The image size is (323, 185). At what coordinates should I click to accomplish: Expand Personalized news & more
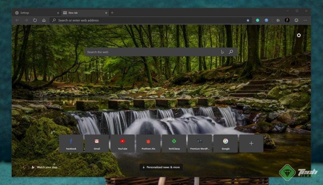161,167
